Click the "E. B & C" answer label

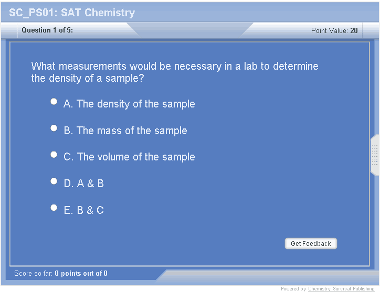point(84,210)
